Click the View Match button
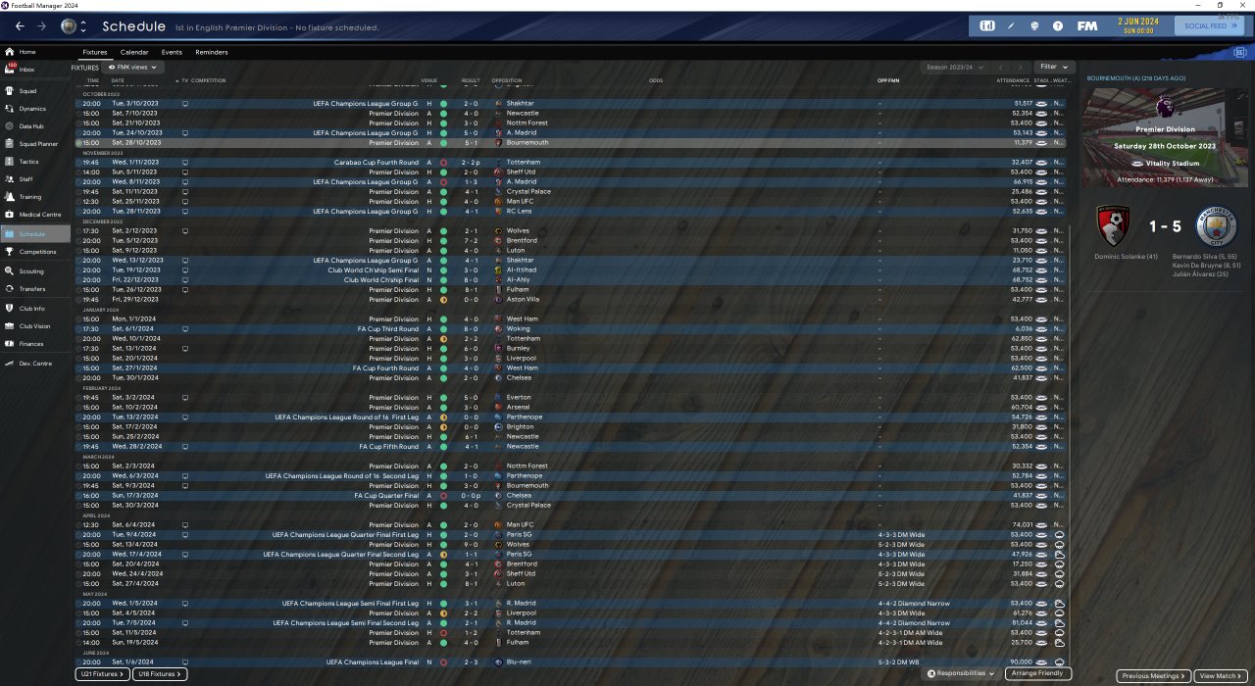The width and height of the screenshot is (1255, 686). tap(1221, 676)
